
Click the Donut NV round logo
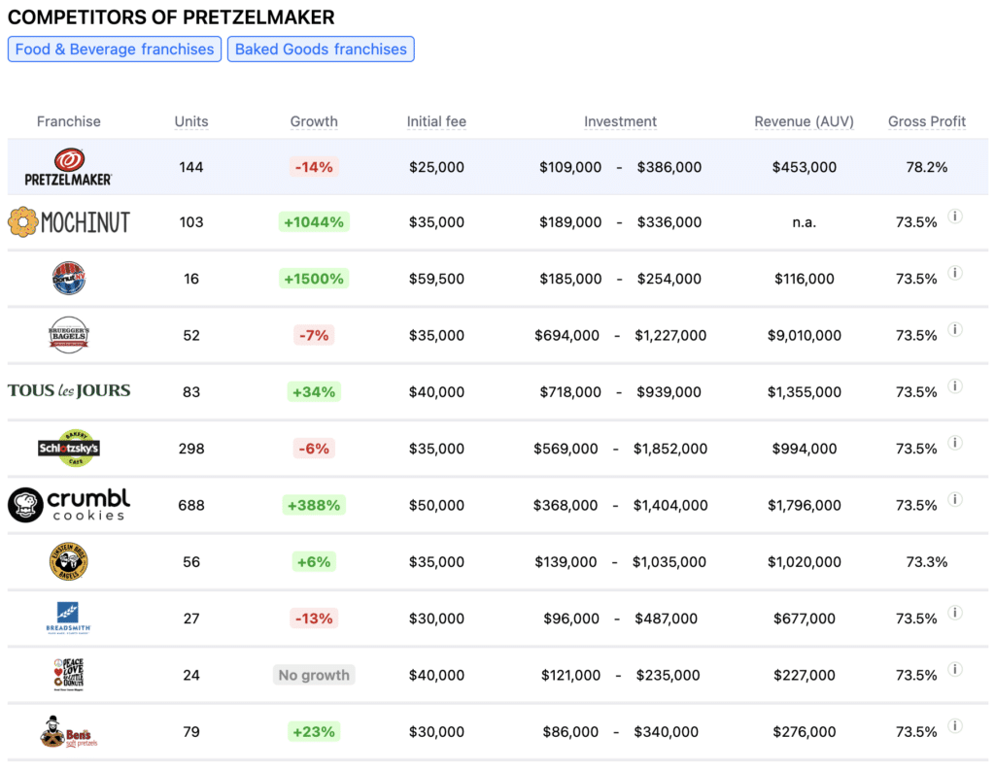69,278
